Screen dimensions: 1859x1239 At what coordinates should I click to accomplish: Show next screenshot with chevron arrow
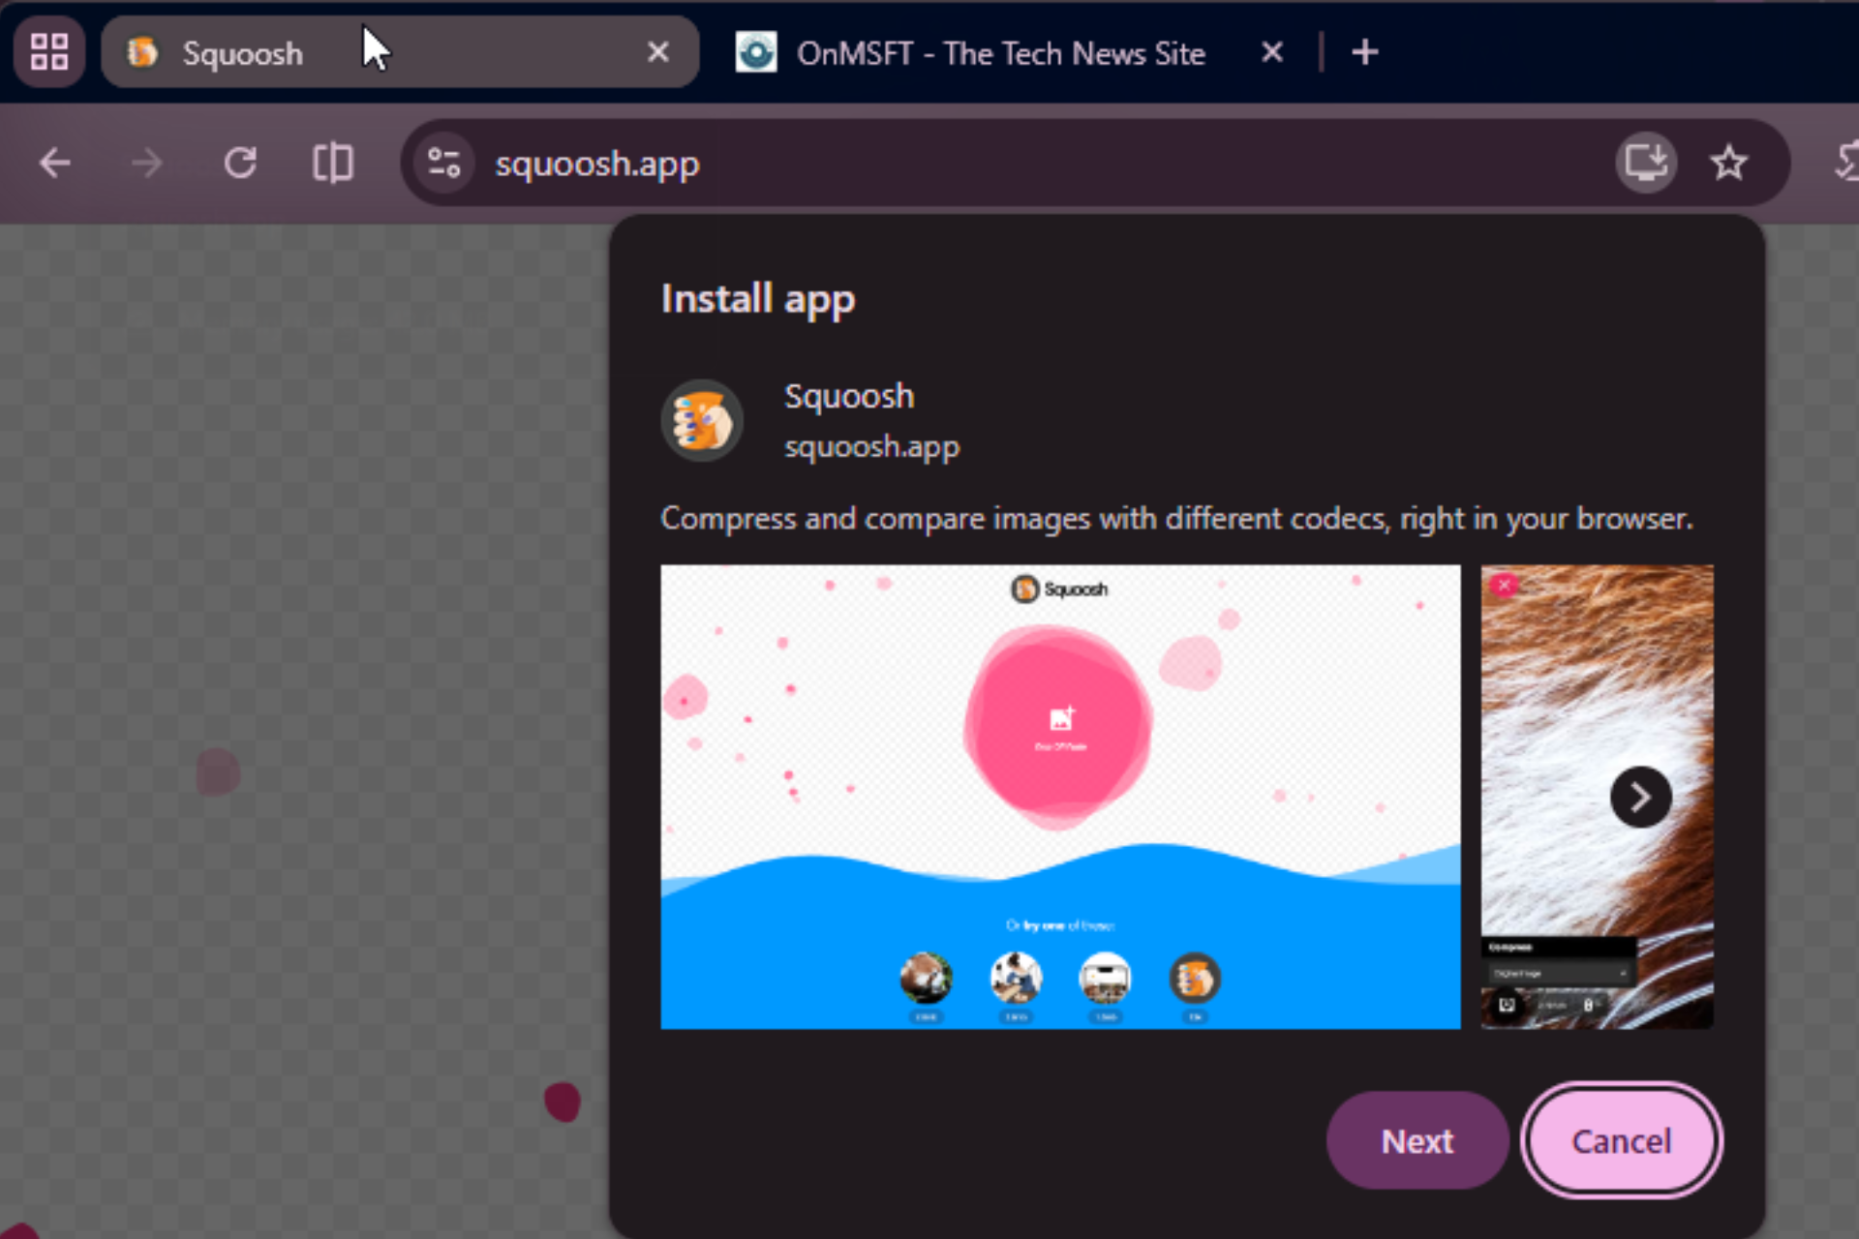1640,797
